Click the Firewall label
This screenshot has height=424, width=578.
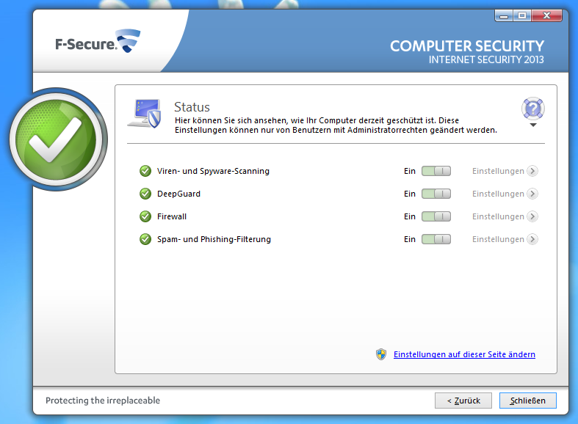[172, 216]
